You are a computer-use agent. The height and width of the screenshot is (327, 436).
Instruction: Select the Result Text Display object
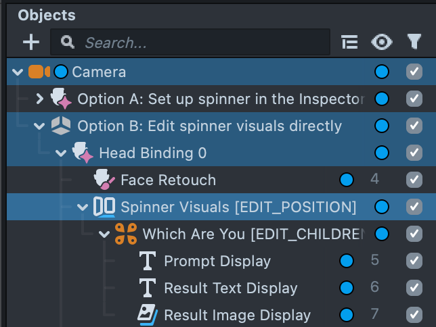click(x=230, y=288)
